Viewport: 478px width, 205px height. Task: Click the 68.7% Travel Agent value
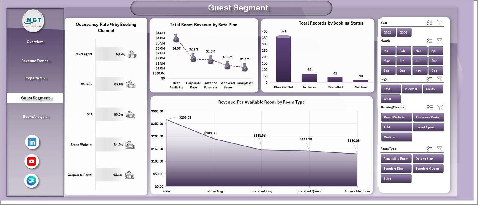click(120, 54)
